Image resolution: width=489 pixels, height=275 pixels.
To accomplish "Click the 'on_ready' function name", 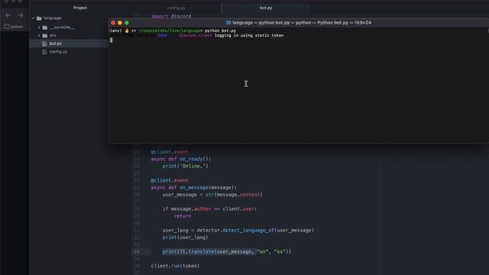I will (191, 159).
